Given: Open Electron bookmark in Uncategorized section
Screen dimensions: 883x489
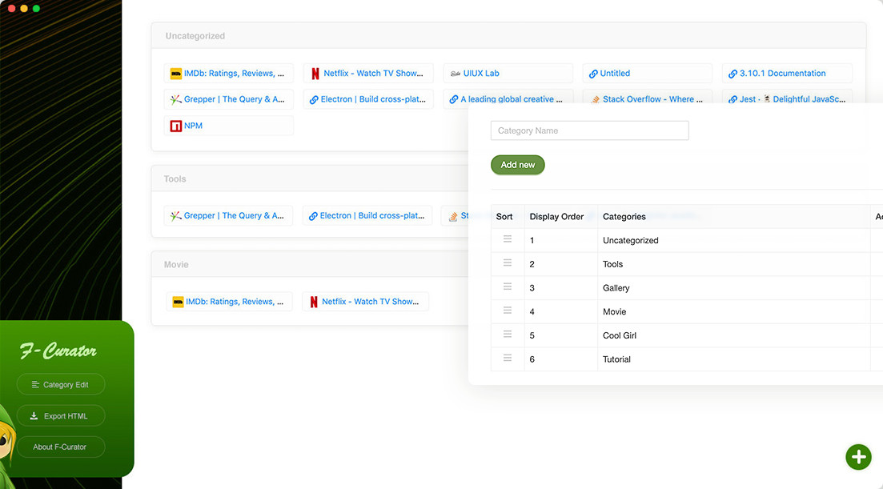Looking at the screenshot, I should tap(368, 99).
